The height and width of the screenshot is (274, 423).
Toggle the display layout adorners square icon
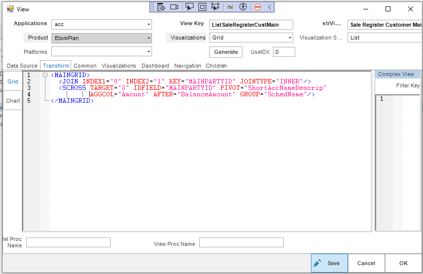click(202, 7)
